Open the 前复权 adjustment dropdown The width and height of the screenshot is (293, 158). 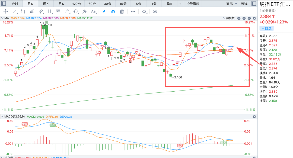click(x=229, y=18)
